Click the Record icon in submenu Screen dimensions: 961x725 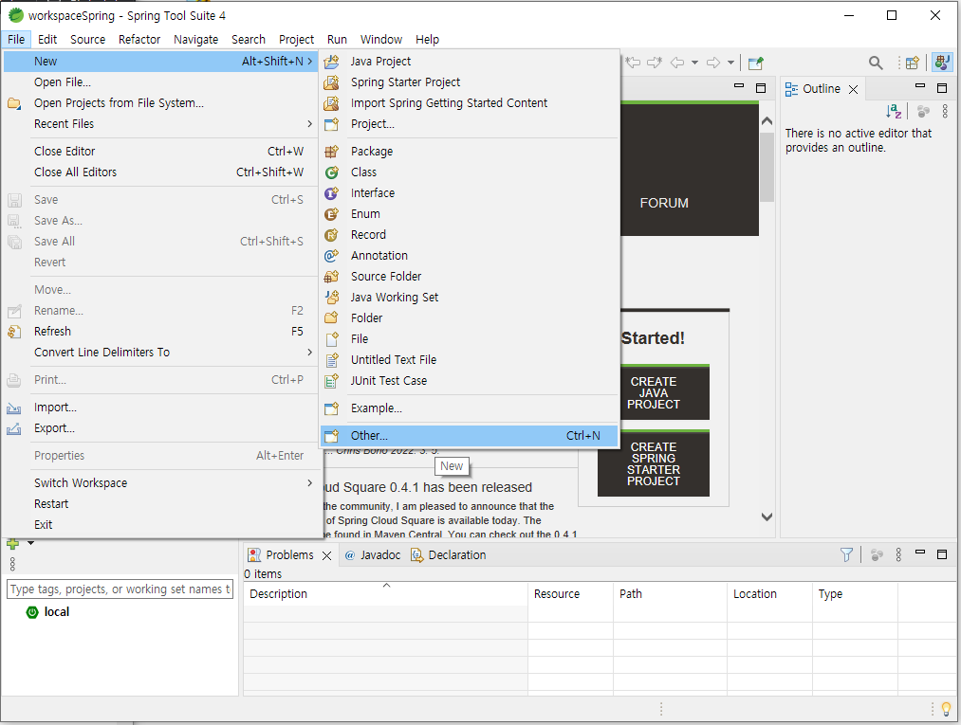click(x=332, y=235)
